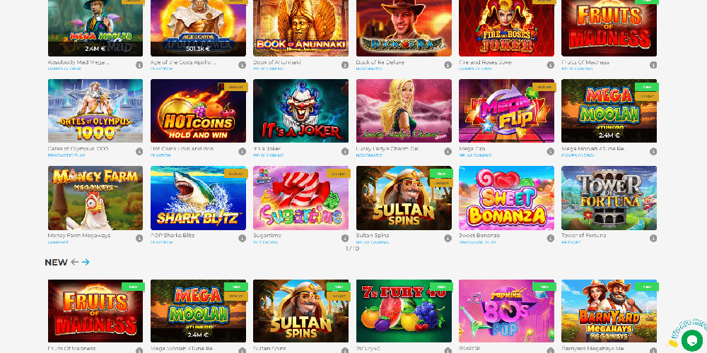
Task: Open 7s Fury 40 game thumbnail
Action: [404, 311]
